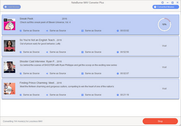Open the Converted Movies list
Screen dimensions: 181x126
point(166,7)
